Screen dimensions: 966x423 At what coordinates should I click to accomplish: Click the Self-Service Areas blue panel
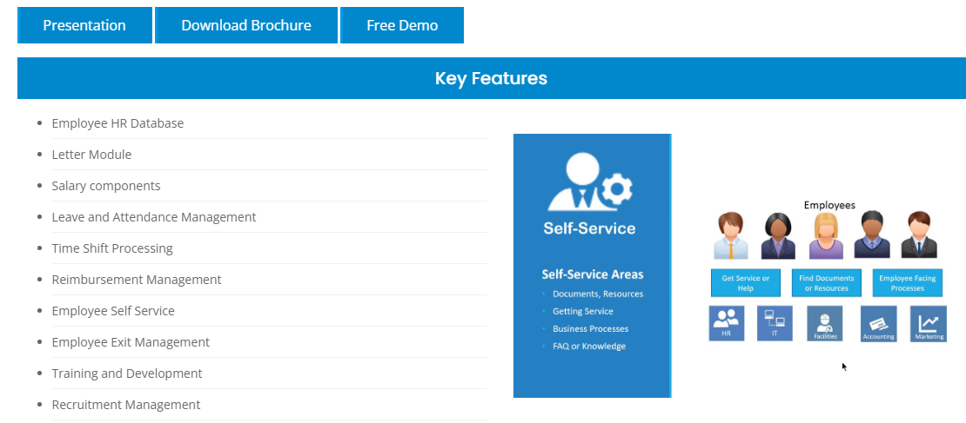592,266
